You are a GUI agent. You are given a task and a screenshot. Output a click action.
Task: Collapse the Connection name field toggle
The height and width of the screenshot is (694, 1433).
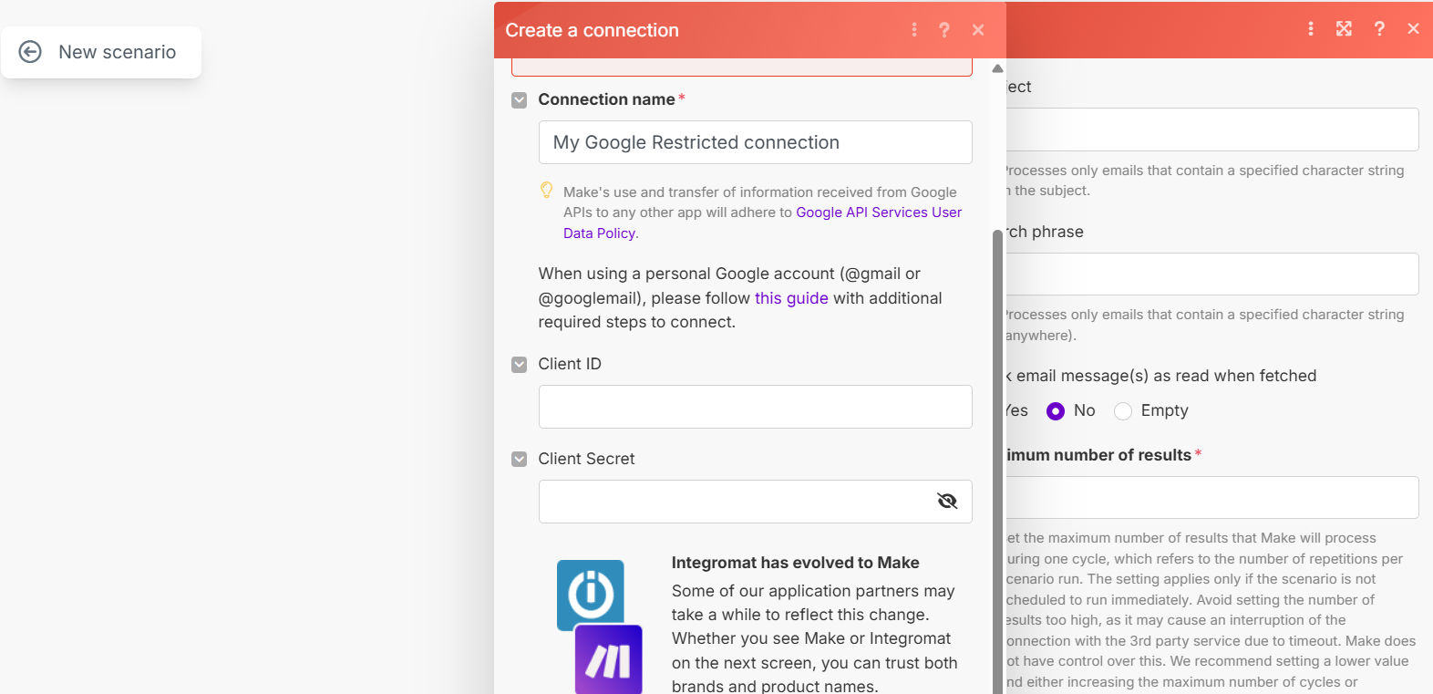[520, 100]
